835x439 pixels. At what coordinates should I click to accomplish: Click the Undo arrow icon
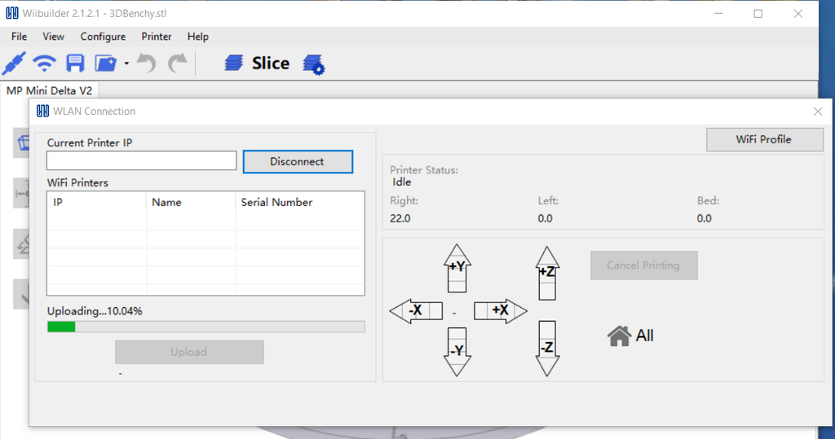tap(147, 64)
